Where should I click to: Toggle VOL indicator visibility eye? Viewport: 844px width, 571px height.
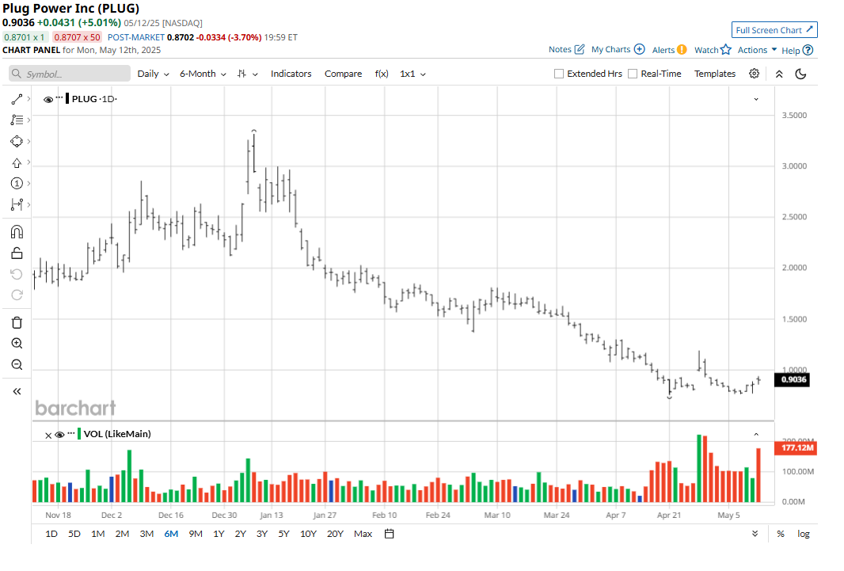click(59, 434)
